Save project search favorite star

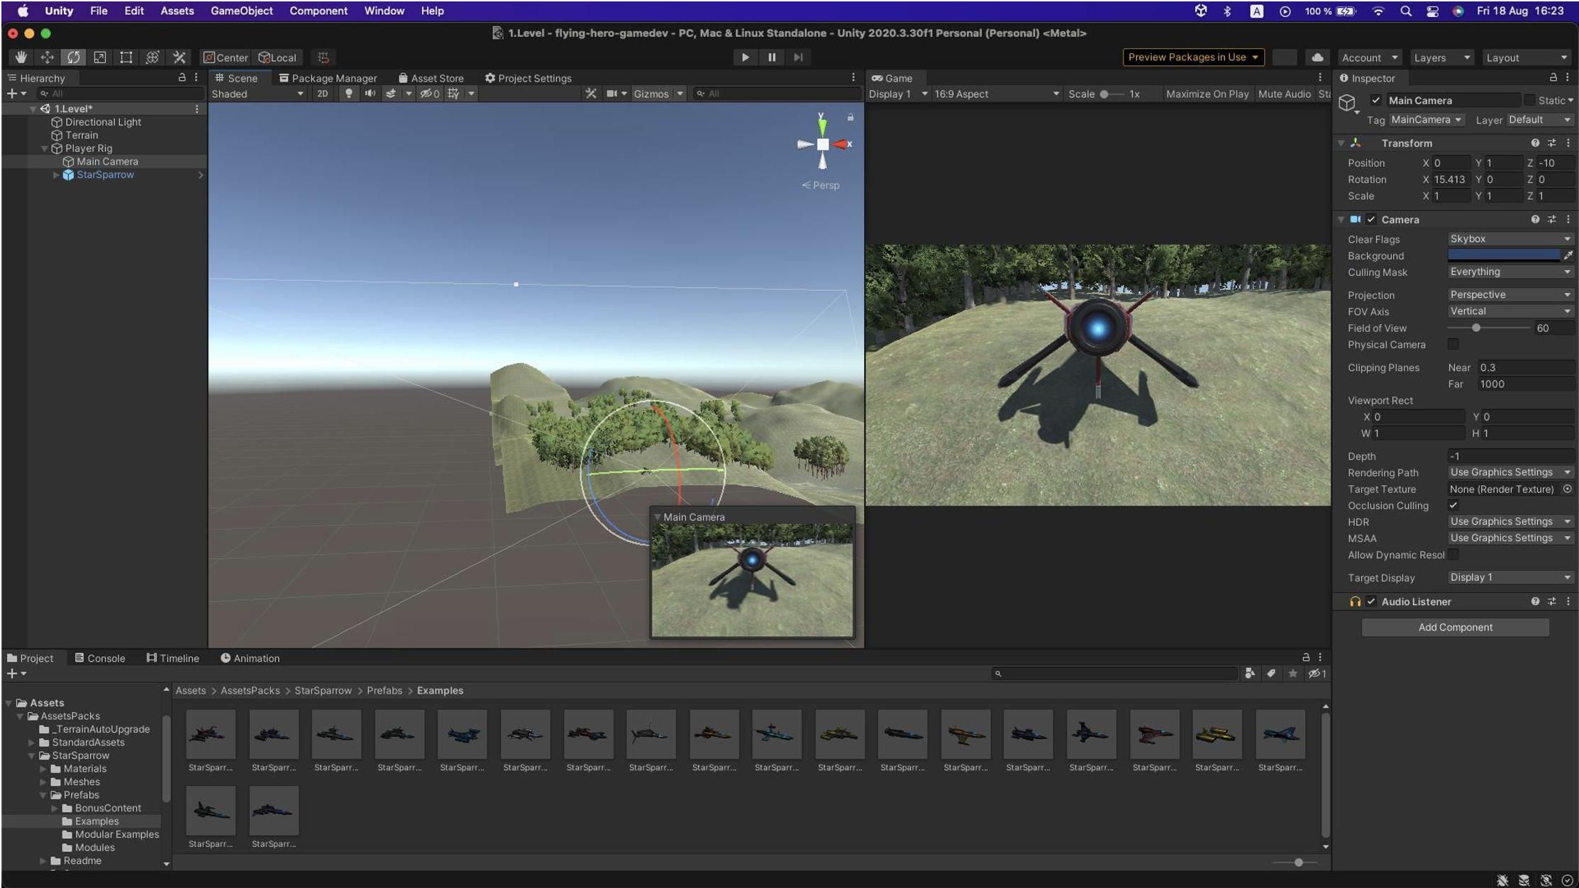point(1292,673)
